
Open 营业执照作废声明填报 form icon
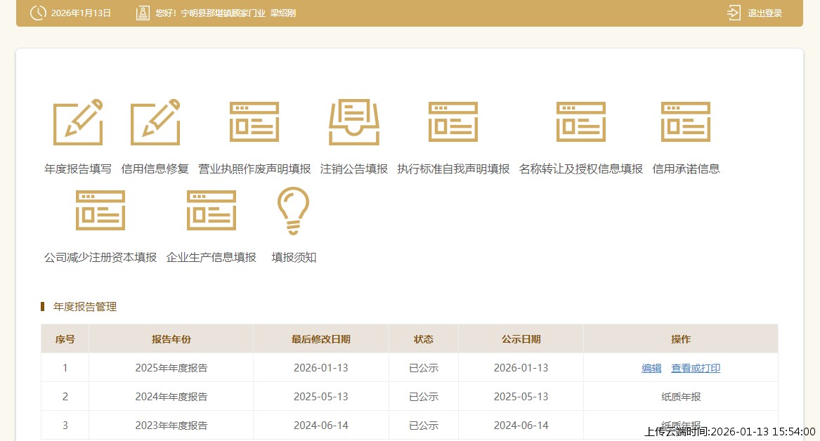click(254, 122)
